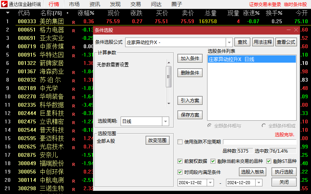This screenshot has width=311, height=194.
Task: Minimize the 条件选股 dialog
Action: [289, 30]
